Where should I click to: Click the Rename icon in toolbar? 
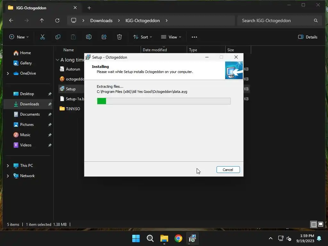pyautogui.click(x=89, y=37)
